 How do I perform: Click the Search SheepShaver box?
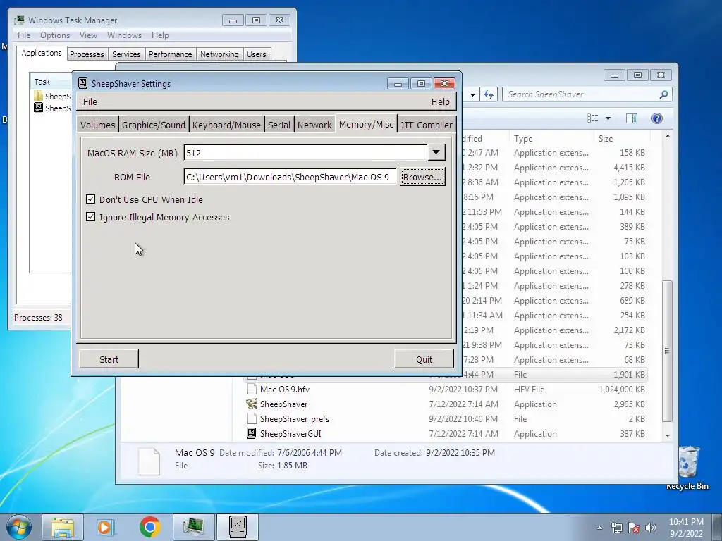587,94
